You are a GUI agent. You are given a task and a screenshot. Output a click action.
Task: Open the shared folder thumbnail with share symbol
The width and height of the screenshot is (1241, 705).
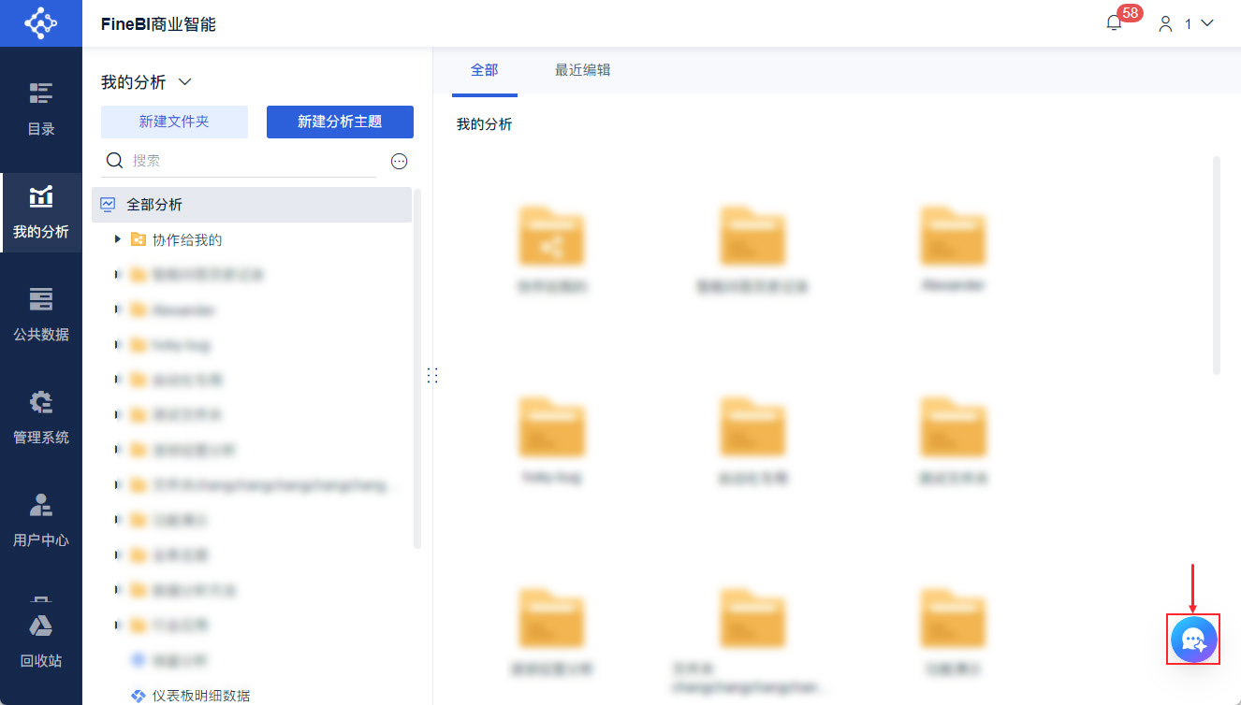tap(552, 236)
